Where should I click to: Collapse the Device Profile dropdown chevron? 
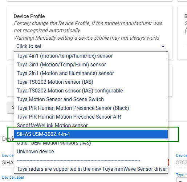(163, 46)
